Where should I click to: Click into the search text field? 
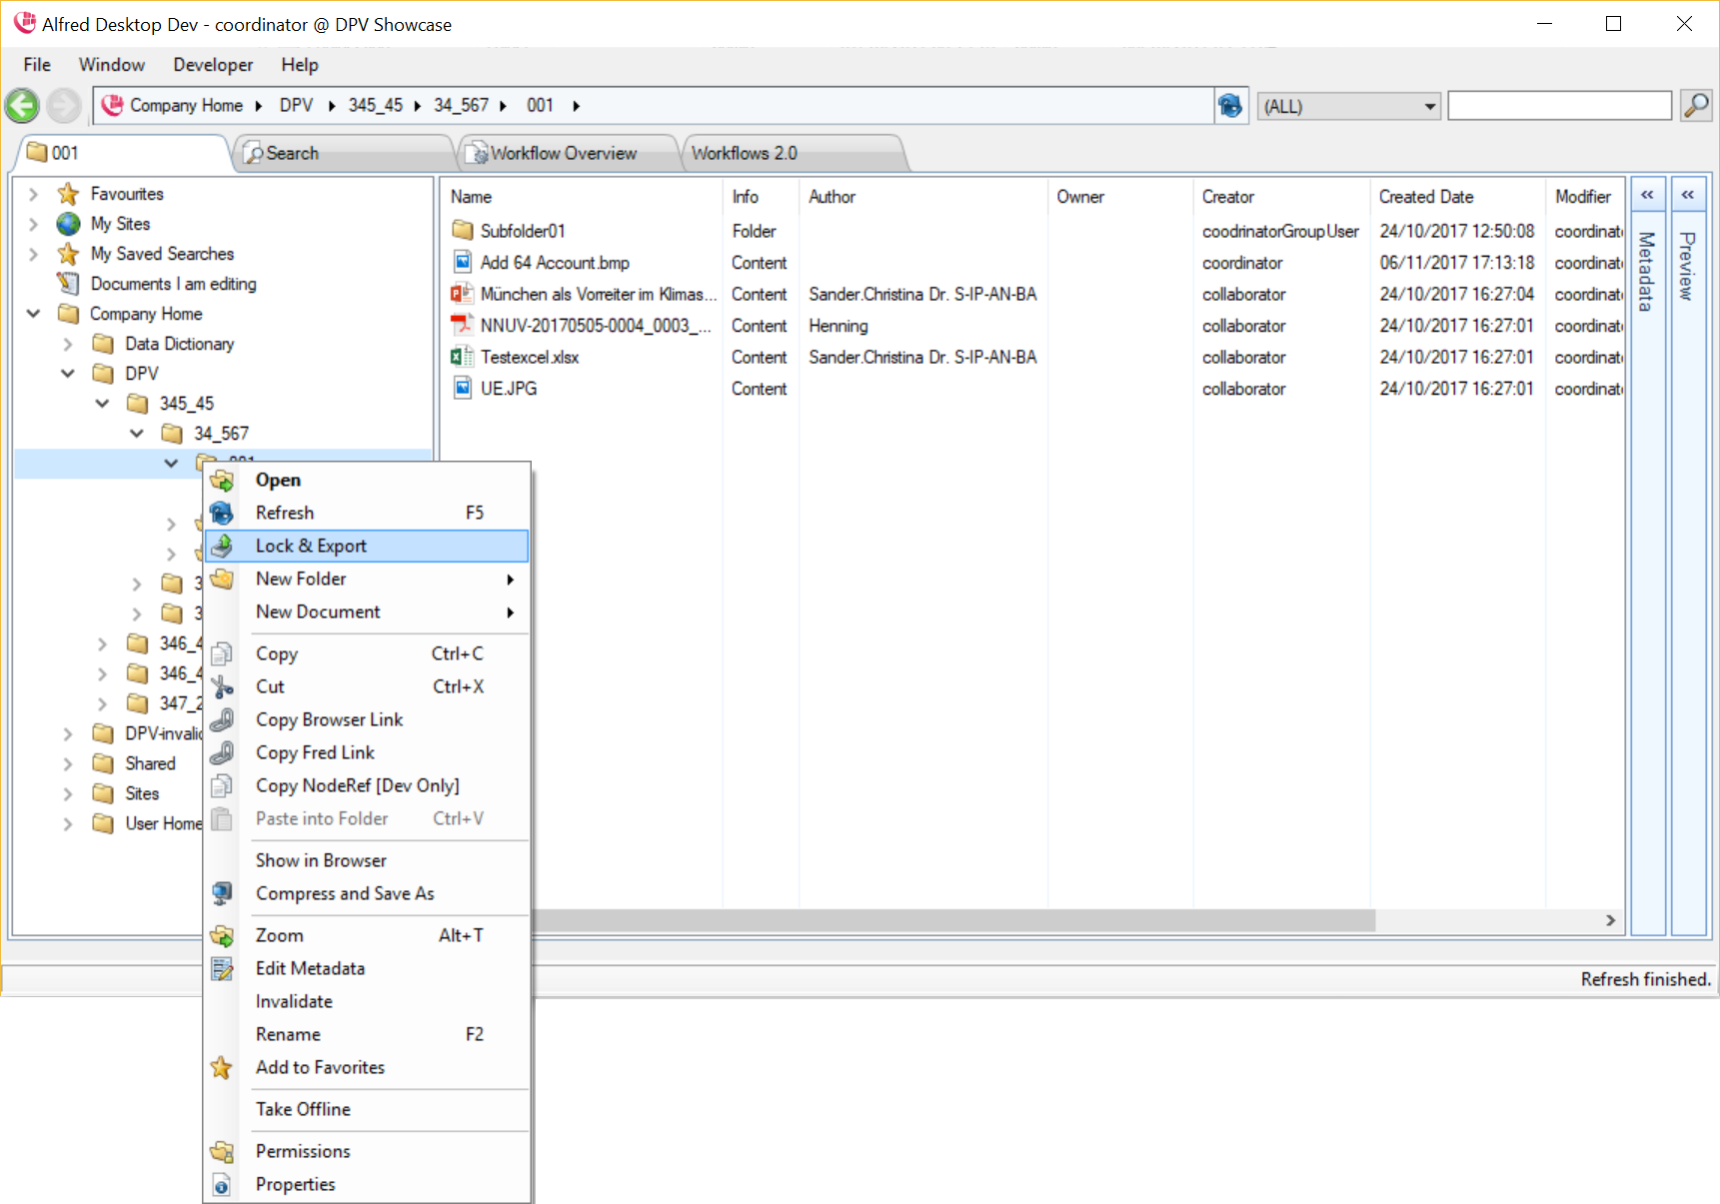(1558, 106)
